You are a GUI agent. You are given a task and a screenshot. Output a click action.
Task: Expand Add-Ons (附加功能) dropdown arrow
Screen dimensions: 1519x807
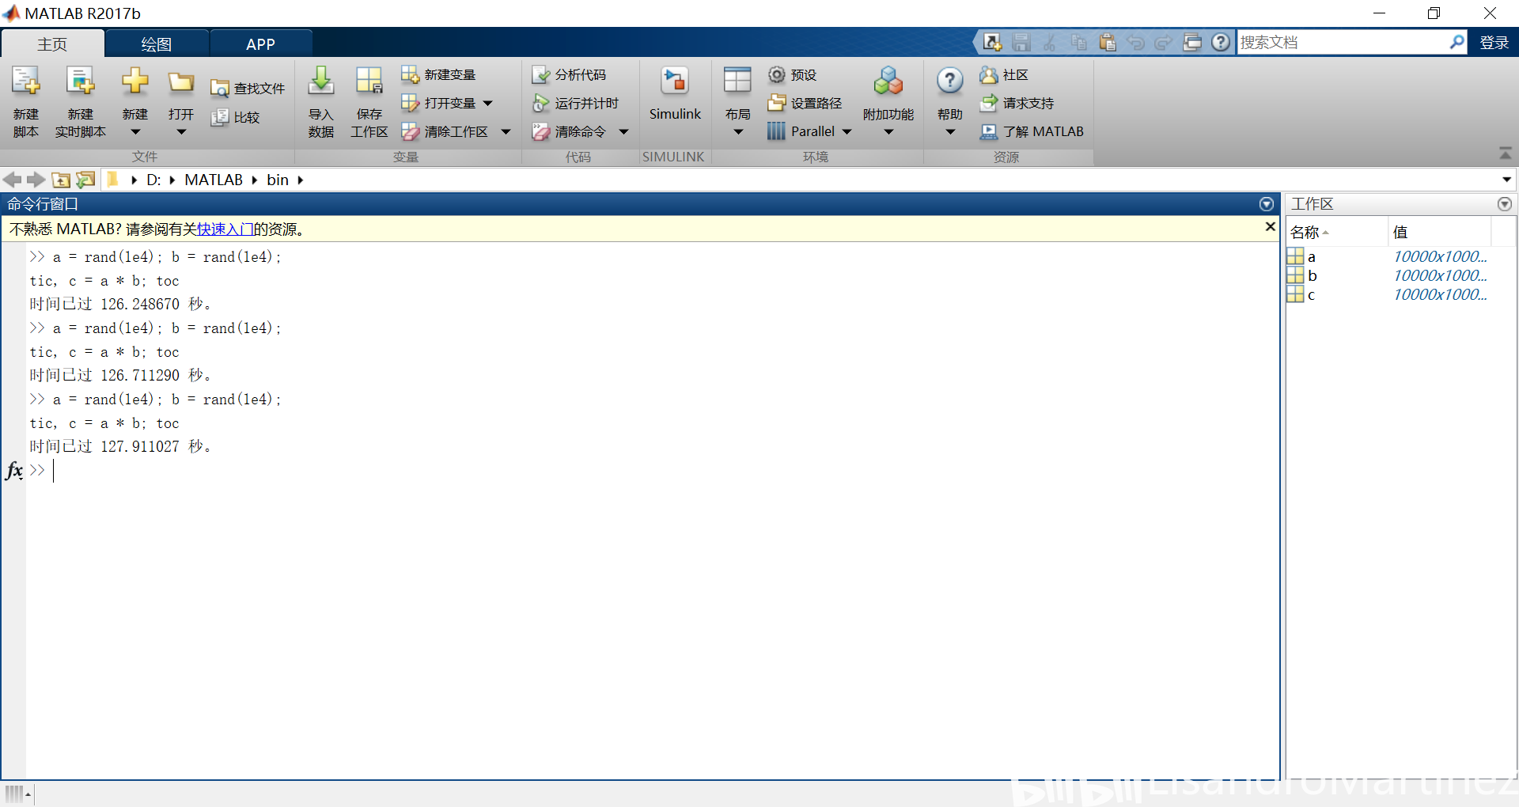(888, 132)
